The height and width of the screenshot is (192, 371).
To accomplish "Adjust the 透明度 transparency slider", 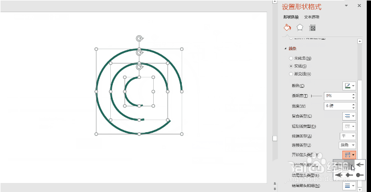I will (316, 96).
